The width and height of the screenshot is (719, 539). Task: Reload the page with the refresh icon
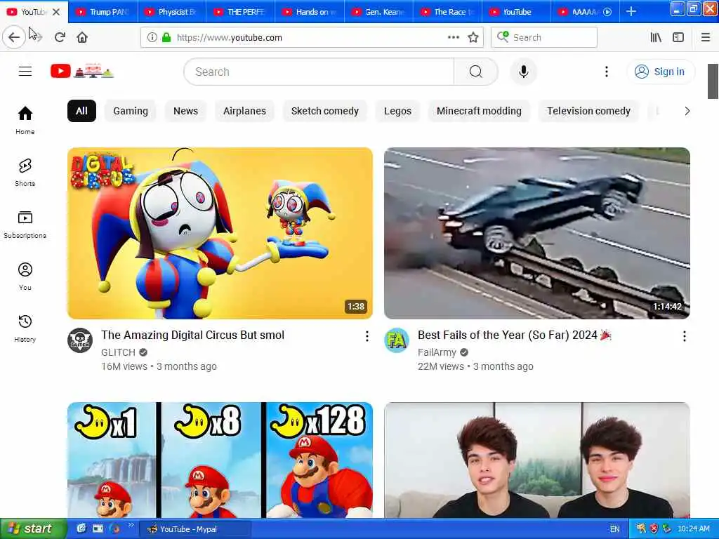pos(60,37)
